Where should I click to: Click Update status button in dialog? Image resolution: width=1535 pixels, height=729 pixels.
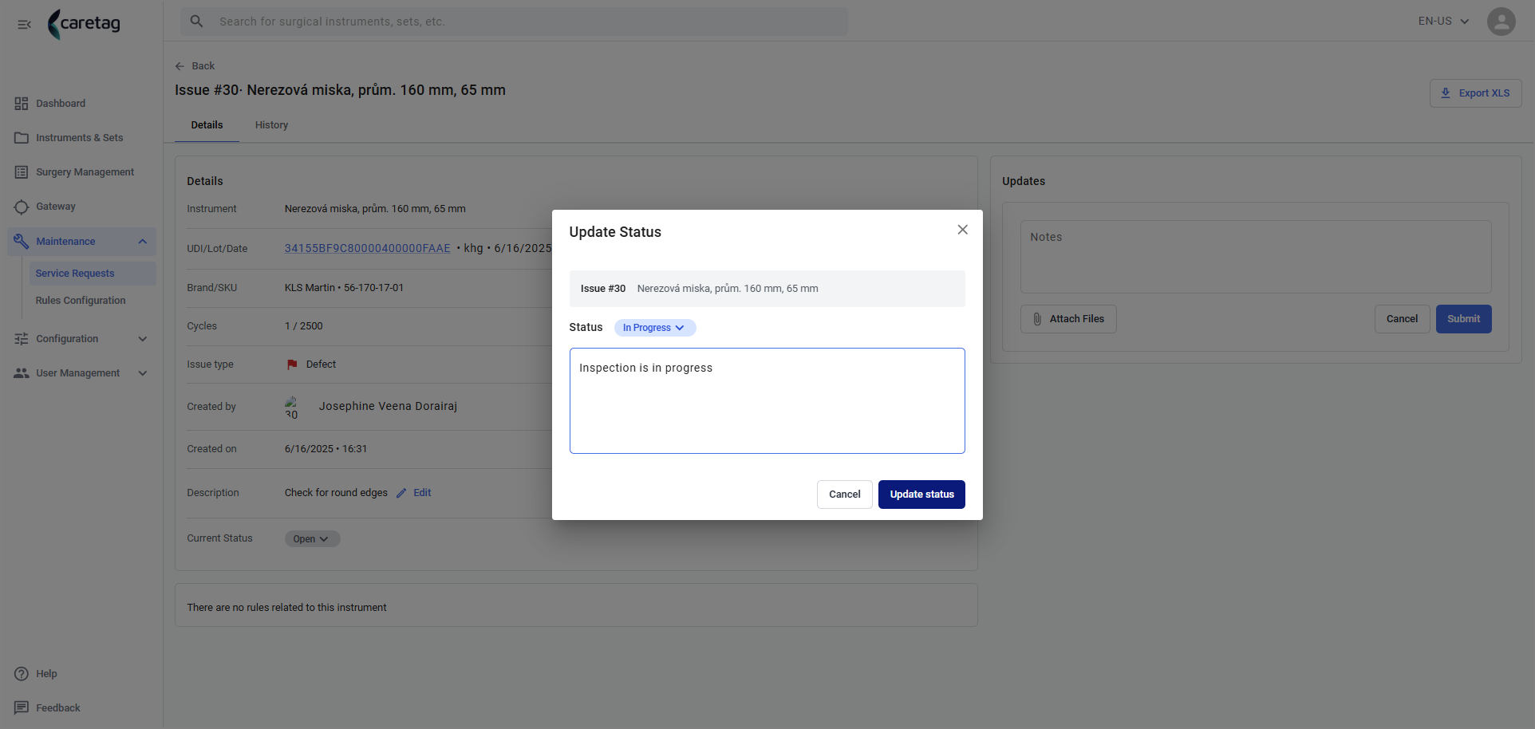[921, 495]
